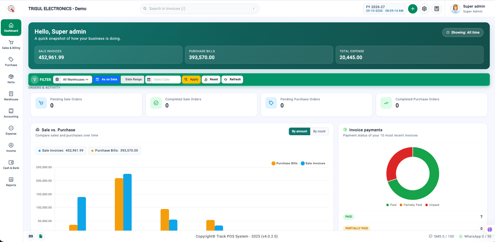Open the Completed Sale Orders card
The height and width of the screenshot is (242, 495).
[x=201, y=105]
